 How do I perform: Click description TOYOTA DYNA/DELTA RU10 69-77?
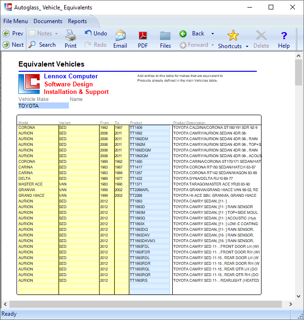[x=203, y=178]
